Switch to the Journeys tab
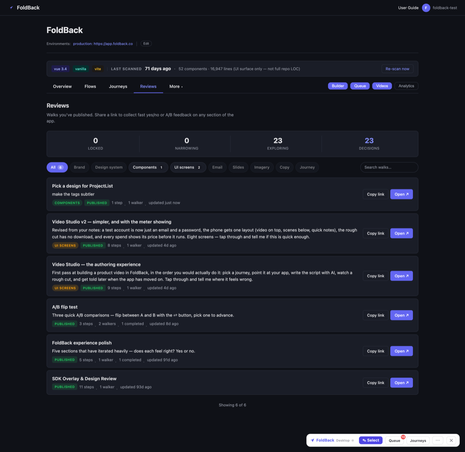 click(x=118, y=86)
